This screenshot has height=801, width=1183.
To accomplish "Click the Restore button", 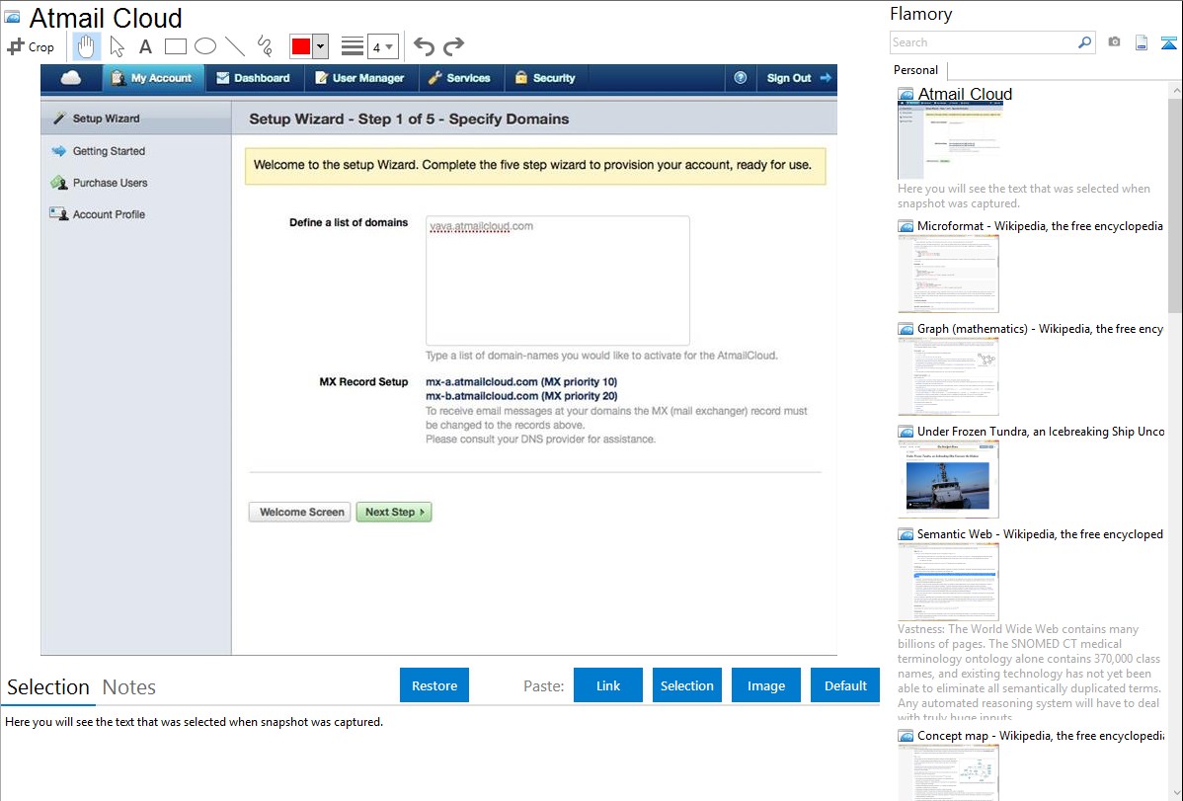I will coord(434,685).
